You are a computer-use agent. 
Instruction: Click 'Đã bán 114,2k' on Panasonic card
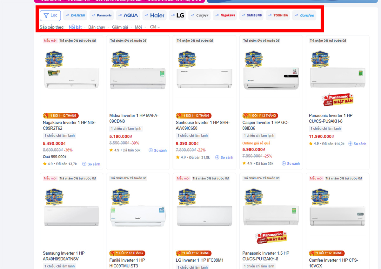[333, 144]
